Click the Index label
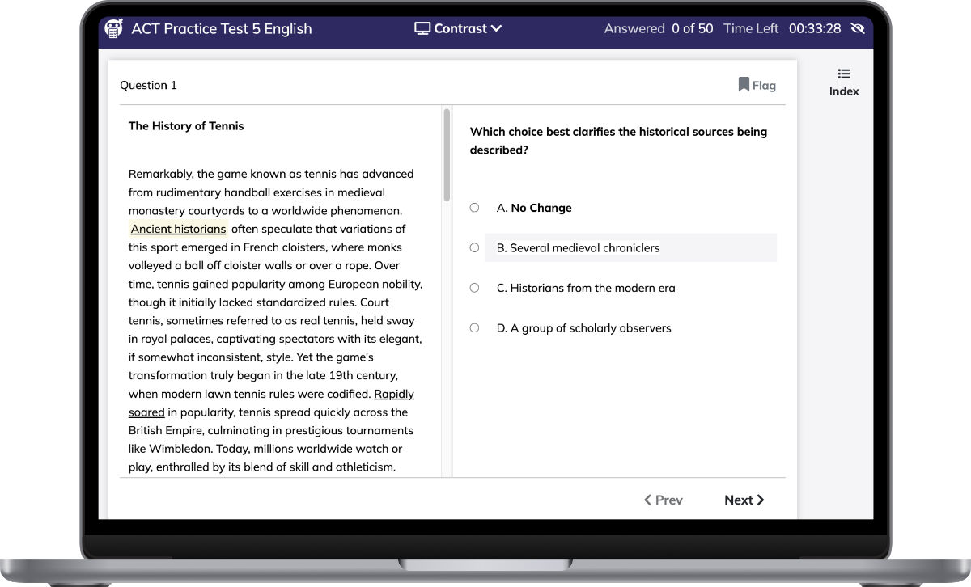Image resolution: width=971 pixels, height=587 pixels. [844, 91]
